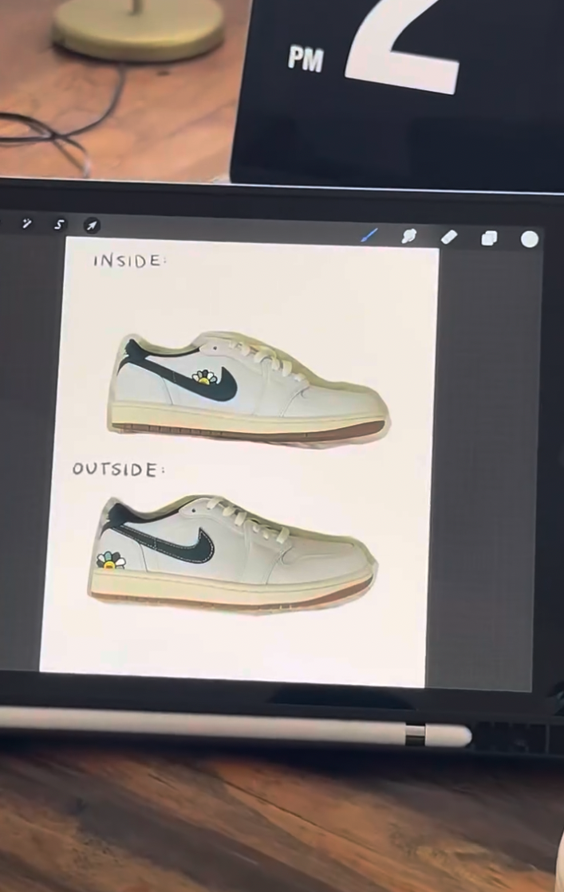
Task: Choose the Smudge finger tool
Action: click(x=408, y=236)
